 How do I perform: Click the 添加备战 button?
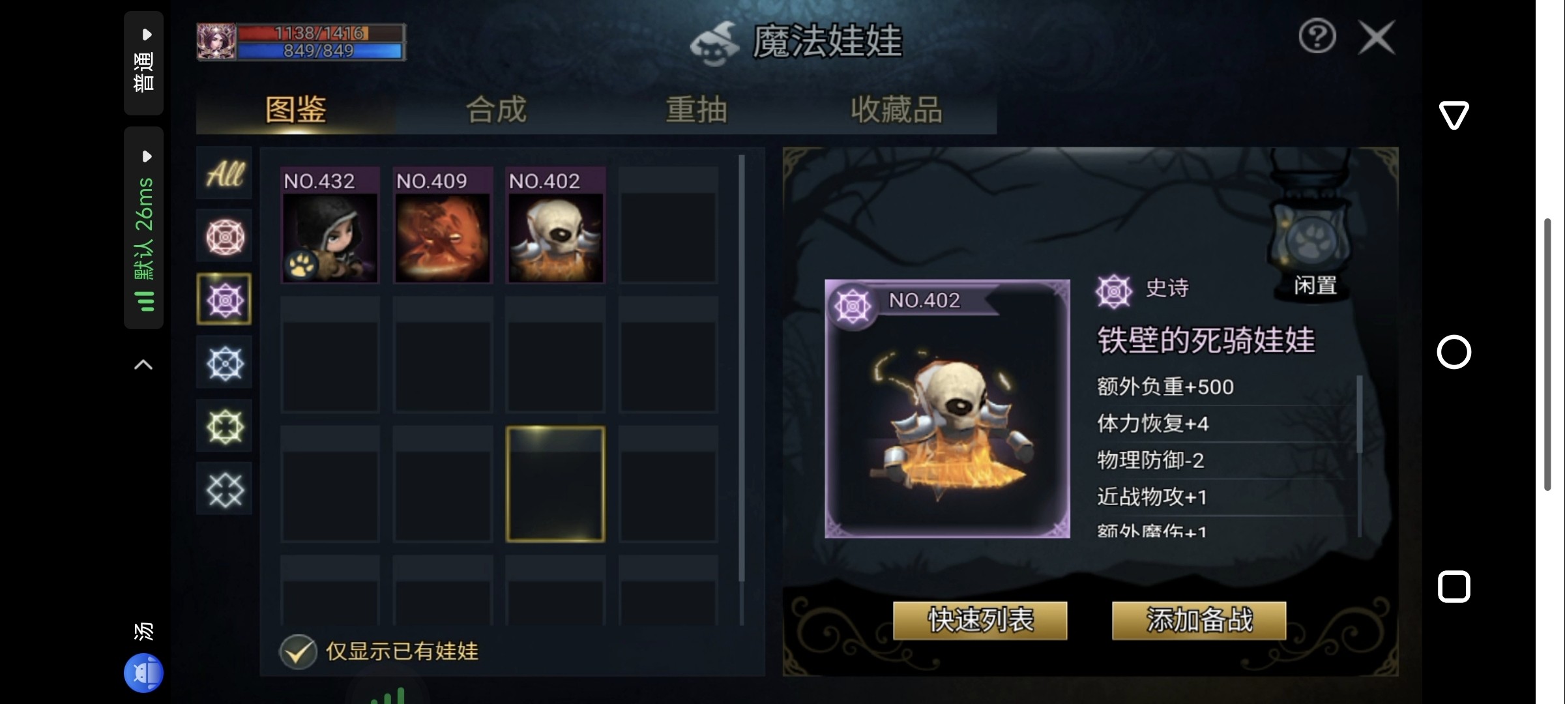click(1199, 620)
